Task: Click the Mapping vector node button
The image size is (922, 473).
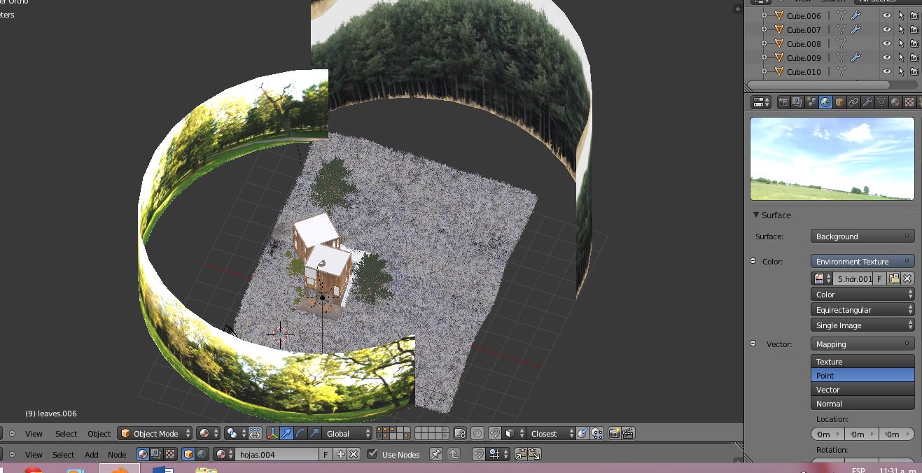Action: 862,344
